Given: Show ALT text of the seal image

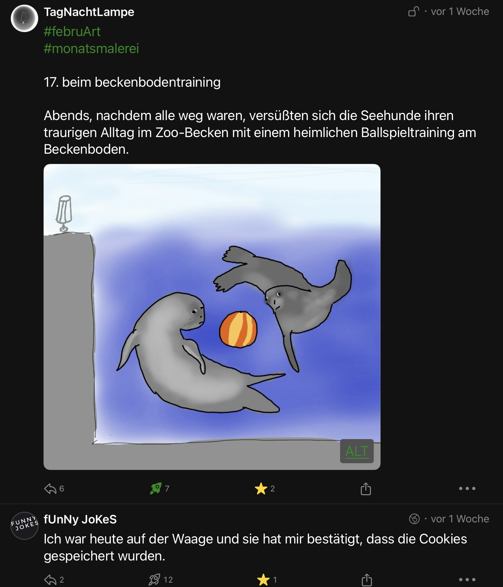Looking at the screenshot, I should (357, 451).
